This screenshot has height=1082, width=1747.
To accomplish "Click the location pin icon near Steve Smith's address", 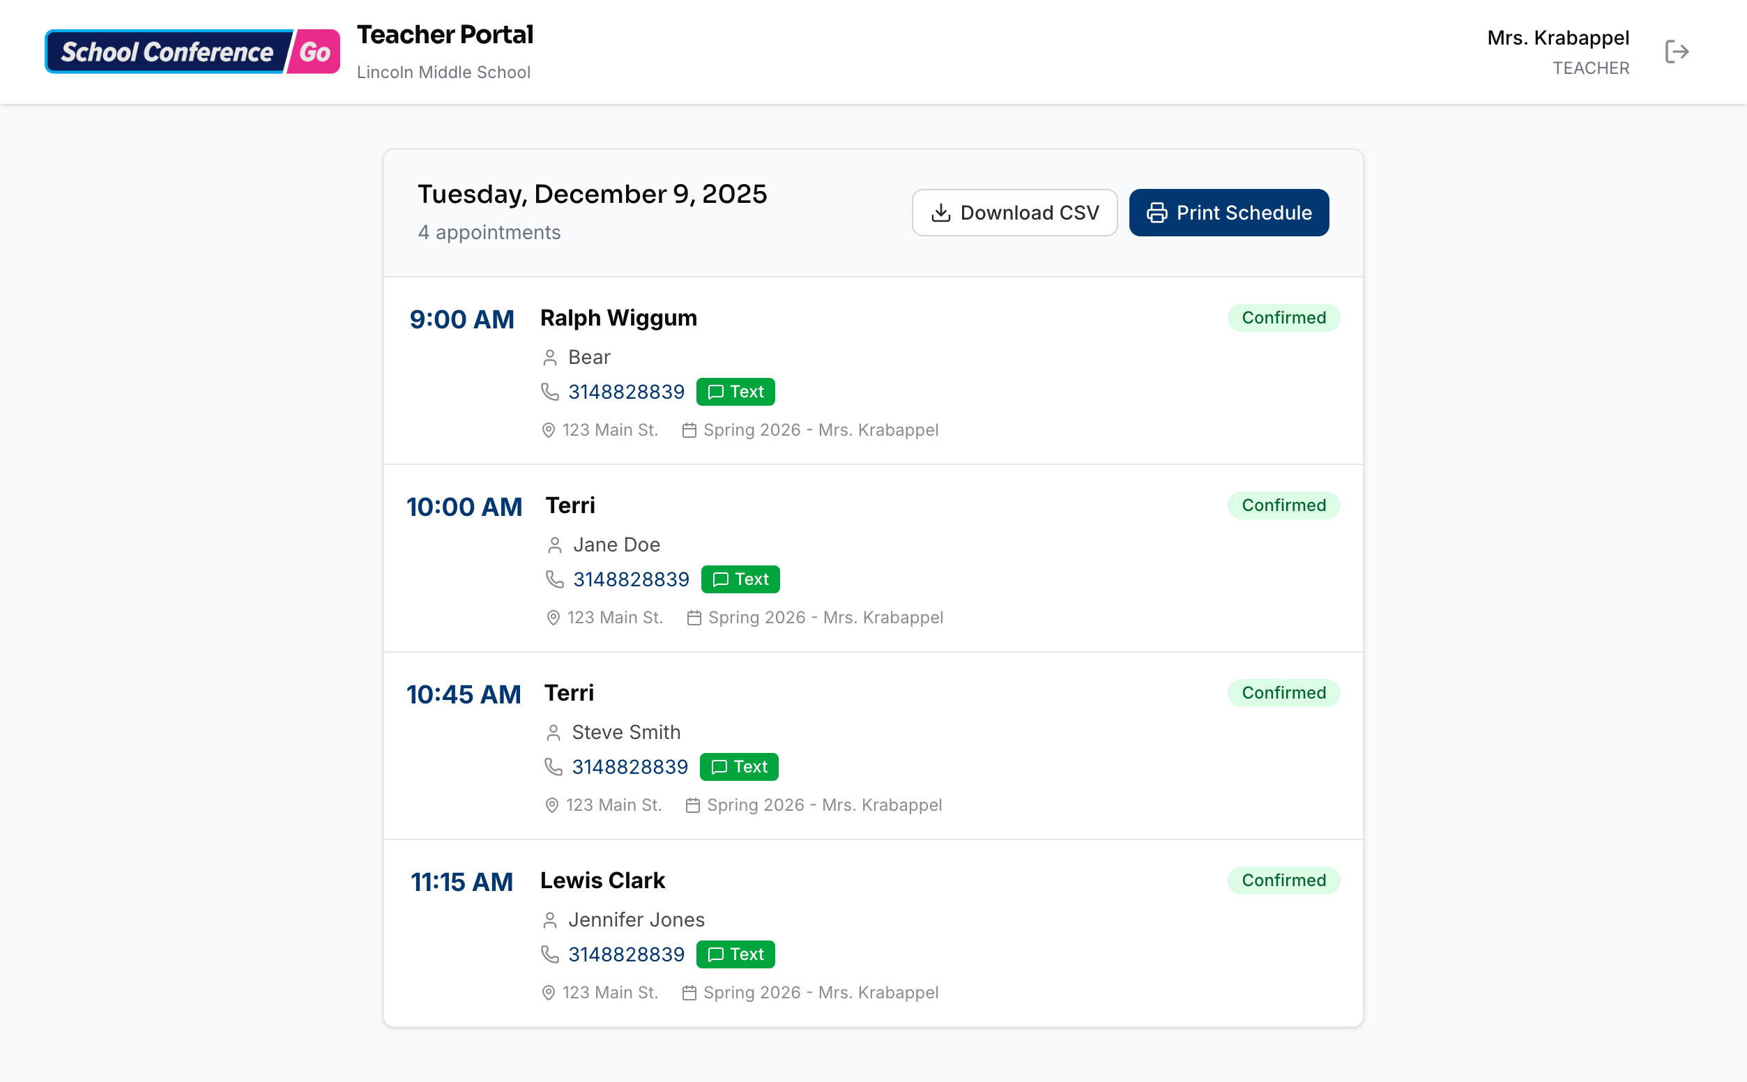I will (x=551, y=804).
